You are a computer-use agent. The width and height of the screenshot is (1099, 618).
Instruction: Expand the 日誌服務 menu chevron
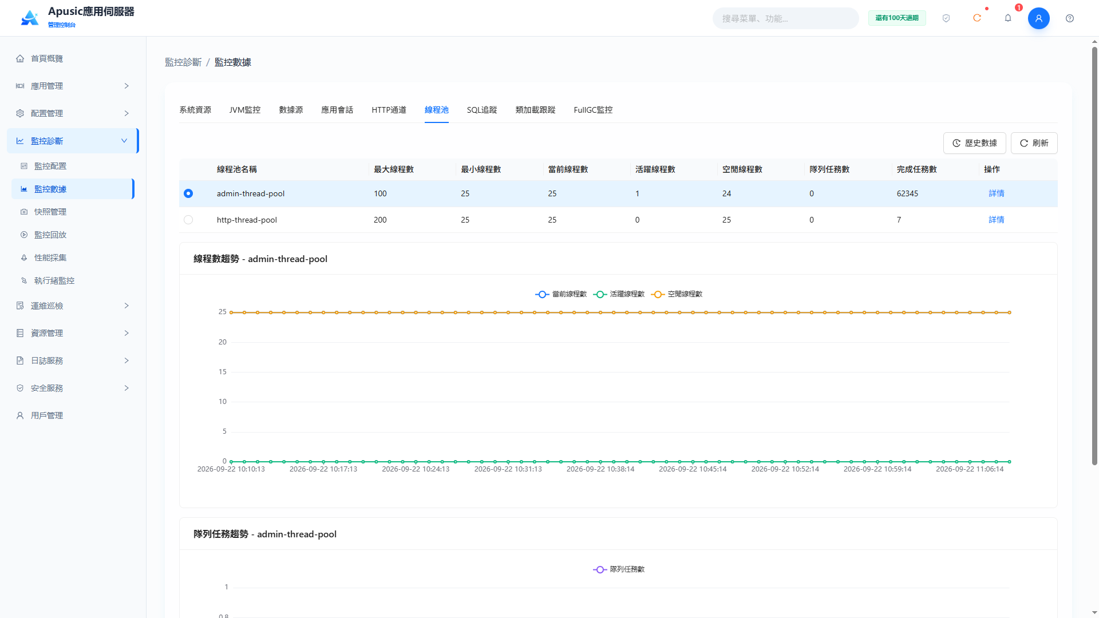[126, 360]
